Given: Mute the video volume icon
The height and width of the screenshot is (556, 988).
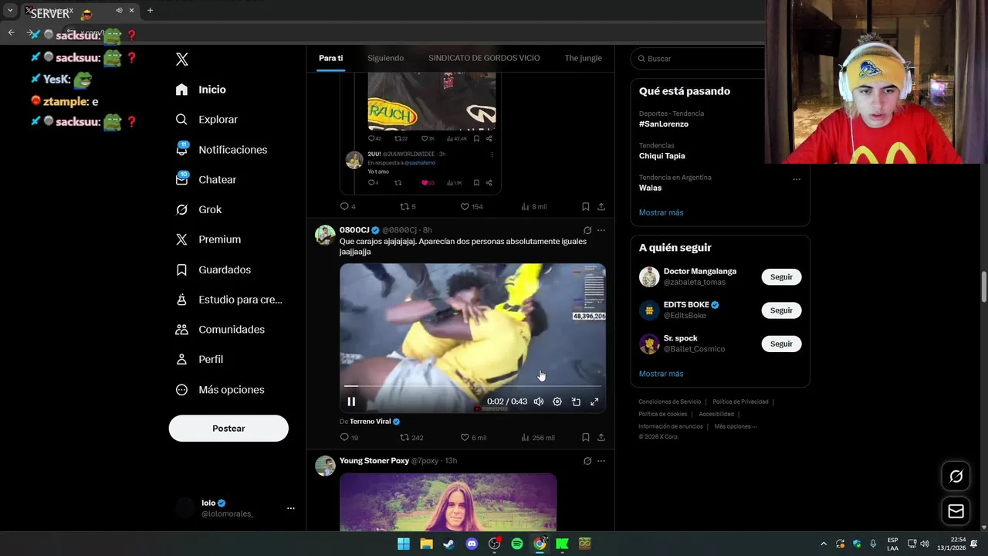Looking at the screenshot, I should (x=539, y=402).
